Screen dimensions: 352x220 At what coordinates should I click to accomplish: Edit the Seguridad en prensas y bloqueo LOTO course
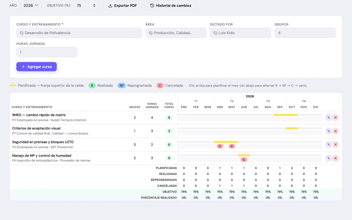pyautogui.click(x=329, y=145)
